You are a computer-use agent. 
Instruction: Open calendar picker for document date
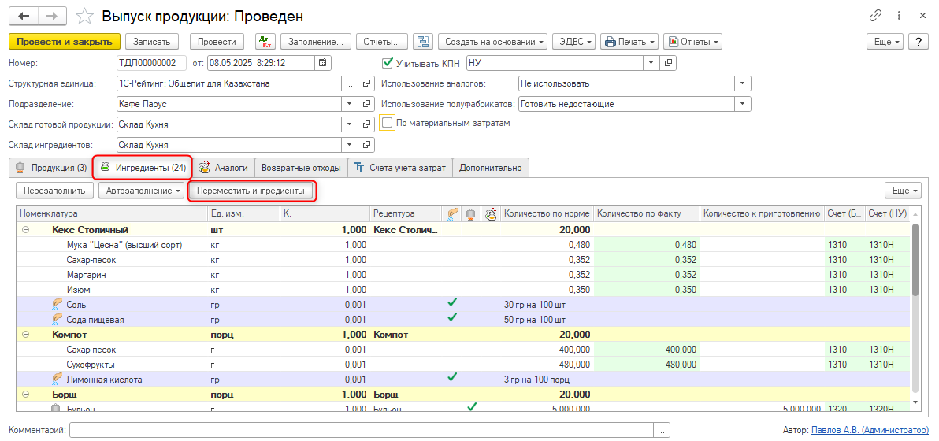tap(323, 63)
